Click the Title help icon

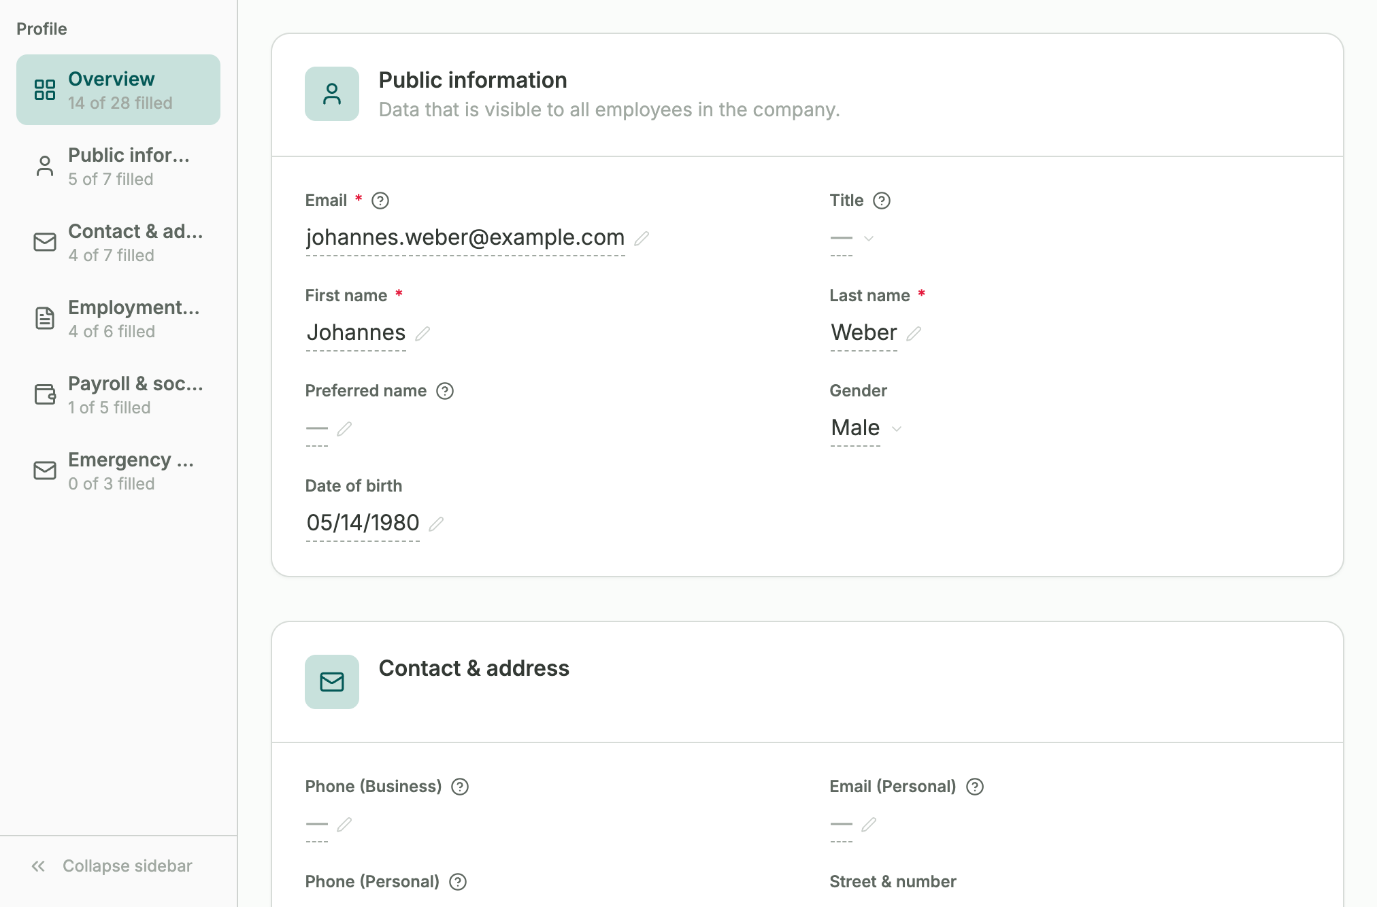[x=882, y=201]
